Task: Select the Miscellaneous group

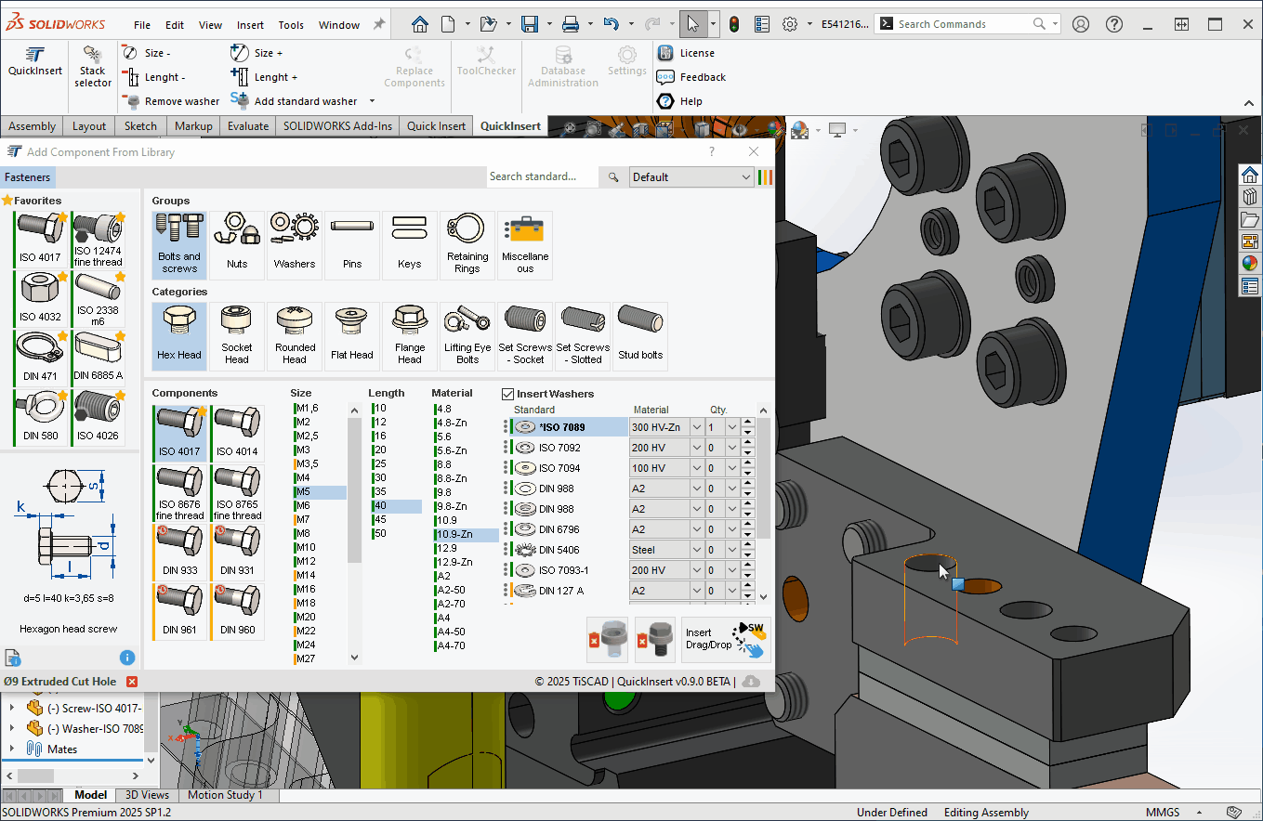Action: click(x=525, y=245)
